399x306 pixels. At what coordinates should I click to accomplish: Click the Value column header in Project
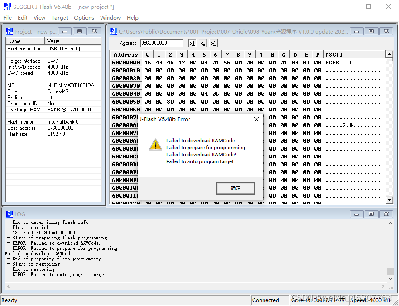[73, 41]
